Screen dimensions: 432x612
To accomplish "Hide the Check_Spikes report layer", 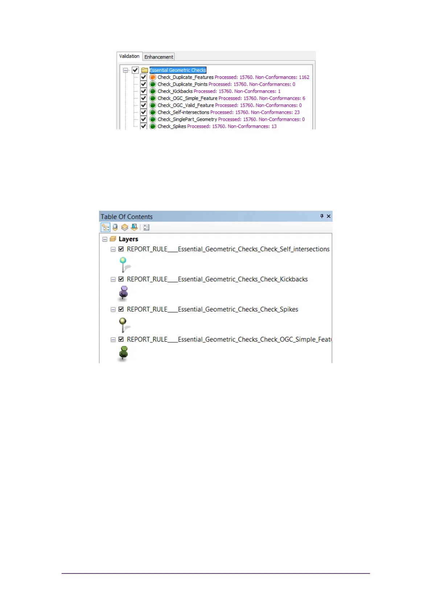I will [x=121, y=309].
